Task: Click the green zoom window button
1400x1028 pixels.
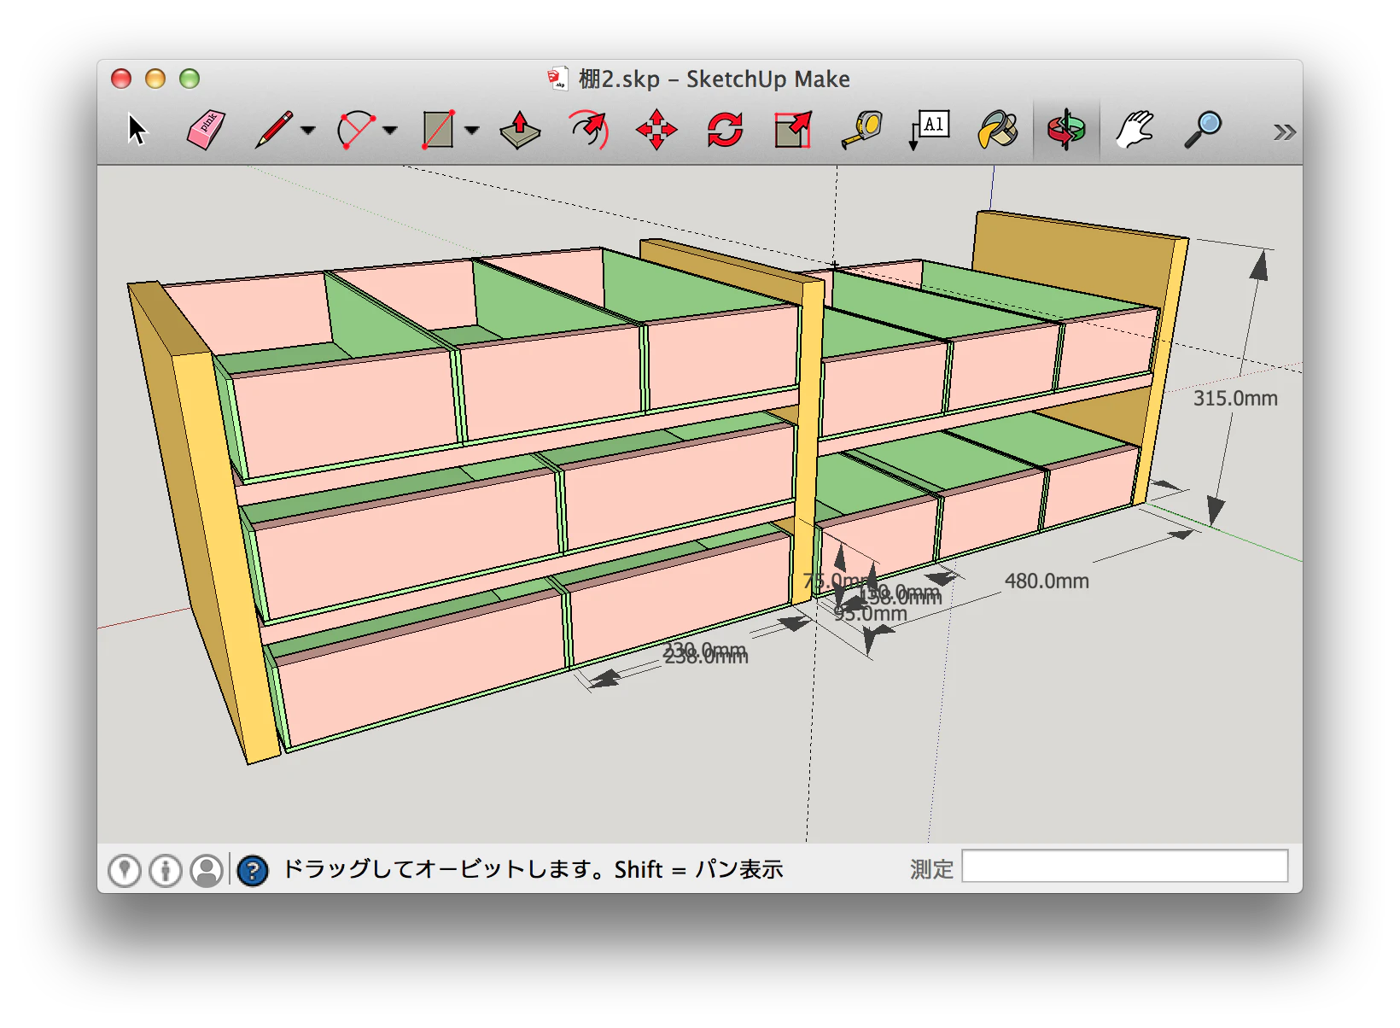Action: (x=190, y=79)
